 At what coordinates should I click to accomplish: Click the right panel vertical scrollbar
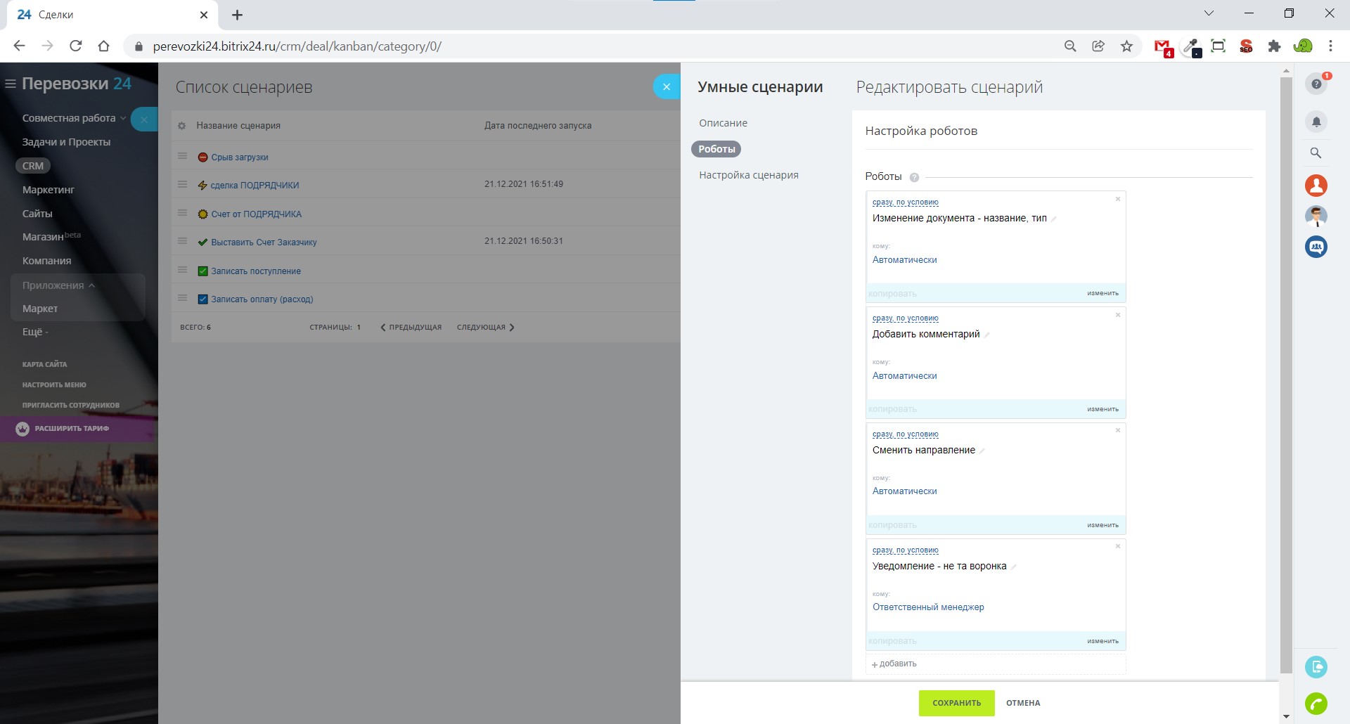(x=1286, y=375)
